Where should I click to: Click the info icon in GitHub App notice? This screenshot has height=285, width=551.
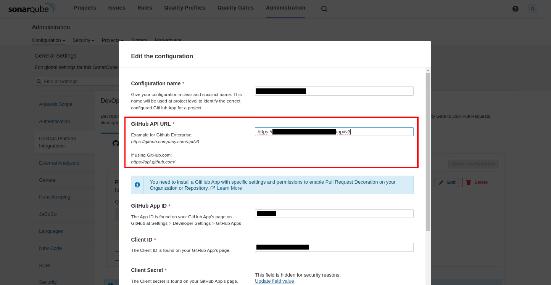[x=137, y=185]
